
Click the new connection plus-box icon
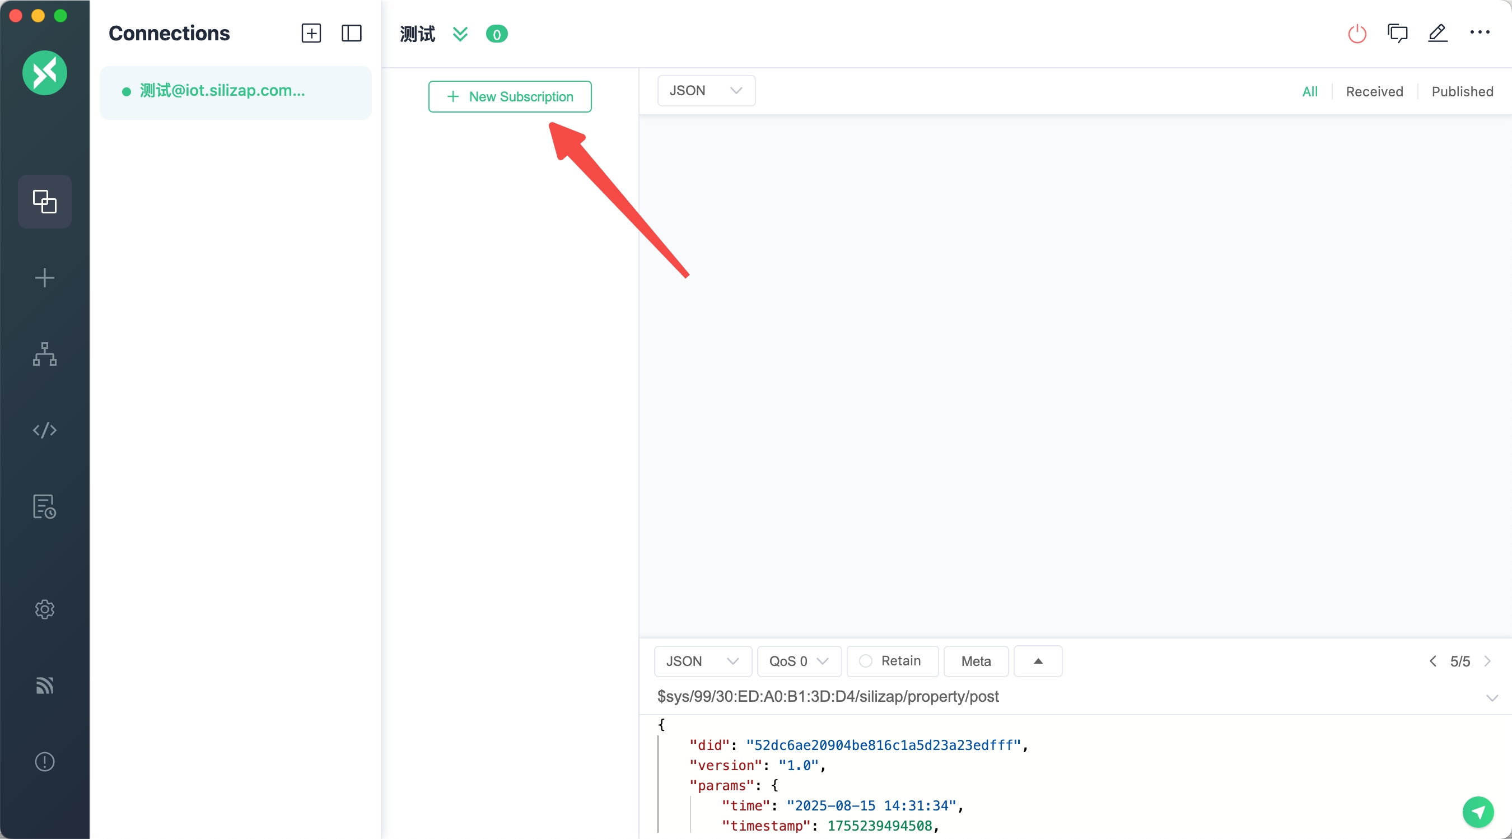coord(311,34)
